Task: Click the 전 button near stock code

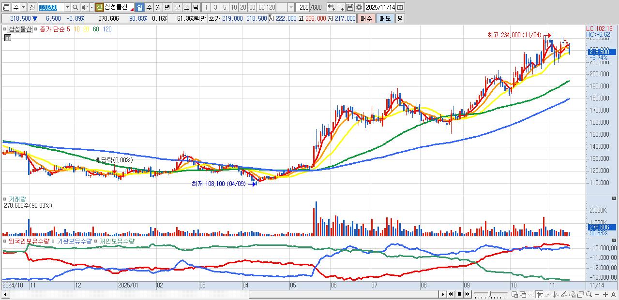Action: click(32, 7)
